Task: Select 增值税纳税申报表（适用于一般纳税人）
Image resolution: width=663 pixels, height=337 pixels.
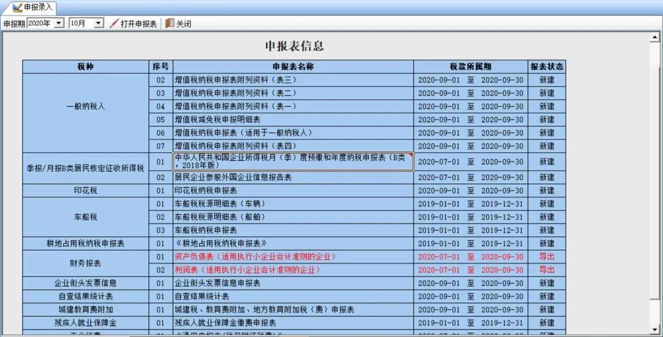Action: pos(293,133)
